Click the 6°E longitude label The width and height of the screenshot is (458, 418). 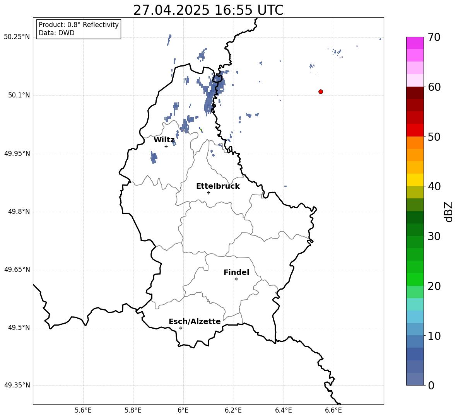click(x=183, y=410)
